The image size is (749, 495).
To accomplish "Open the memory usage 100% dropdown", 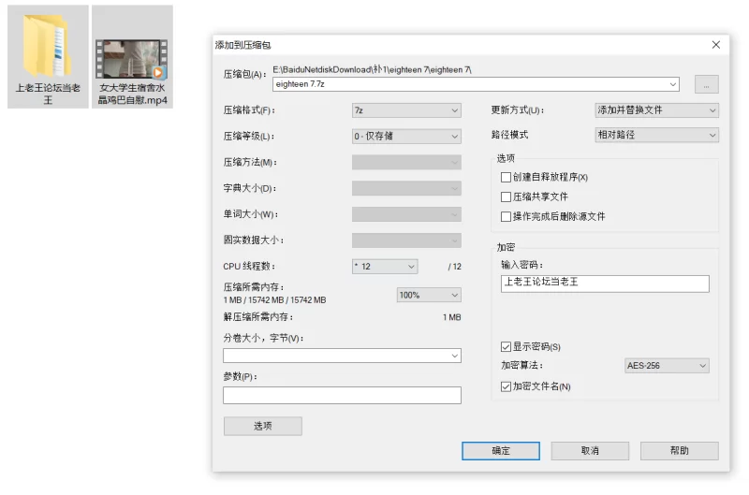I will 429,295.
